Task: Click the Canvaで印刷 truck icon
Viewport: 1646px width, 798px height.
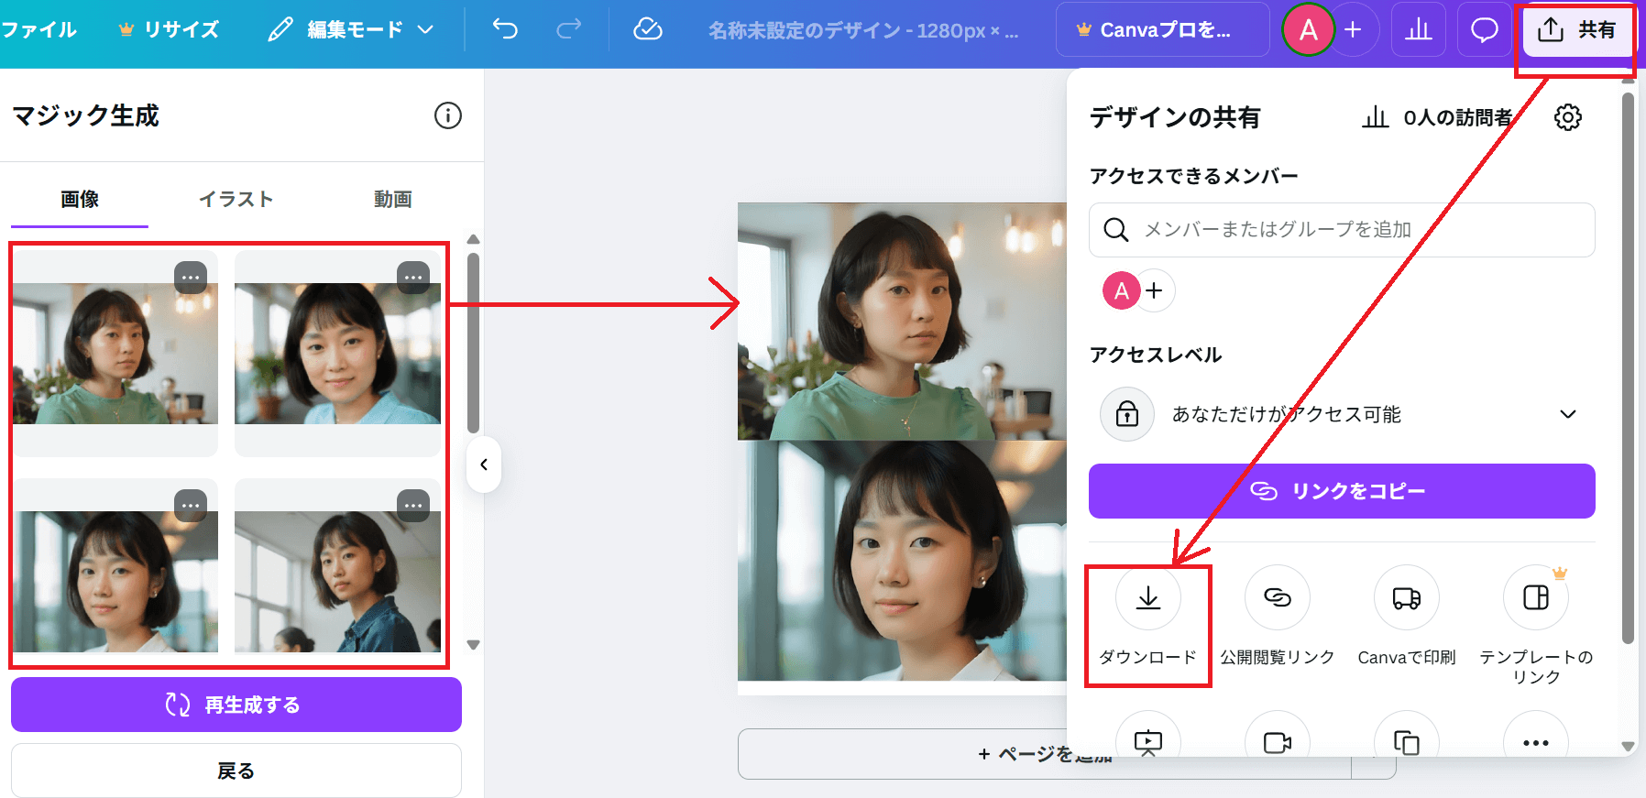Action: [x=1407, y=598]
